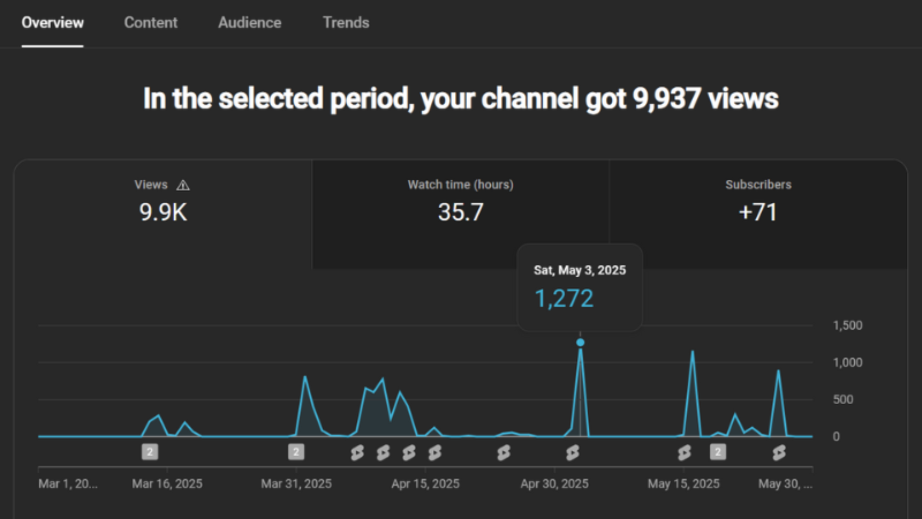Switch to the Content tab
The width and height of the screenshot is (922, 519).
(151, 23)
